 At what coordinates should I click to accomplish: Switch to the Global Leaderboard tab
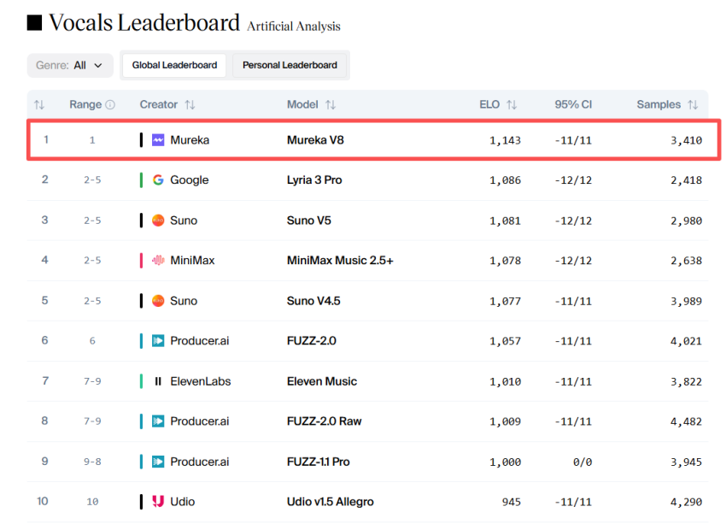174,65
